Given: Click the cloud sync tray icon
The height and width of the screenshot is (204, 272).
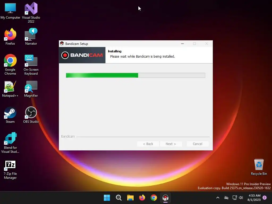Looking at the screenshot, I should tap(226, 198).
